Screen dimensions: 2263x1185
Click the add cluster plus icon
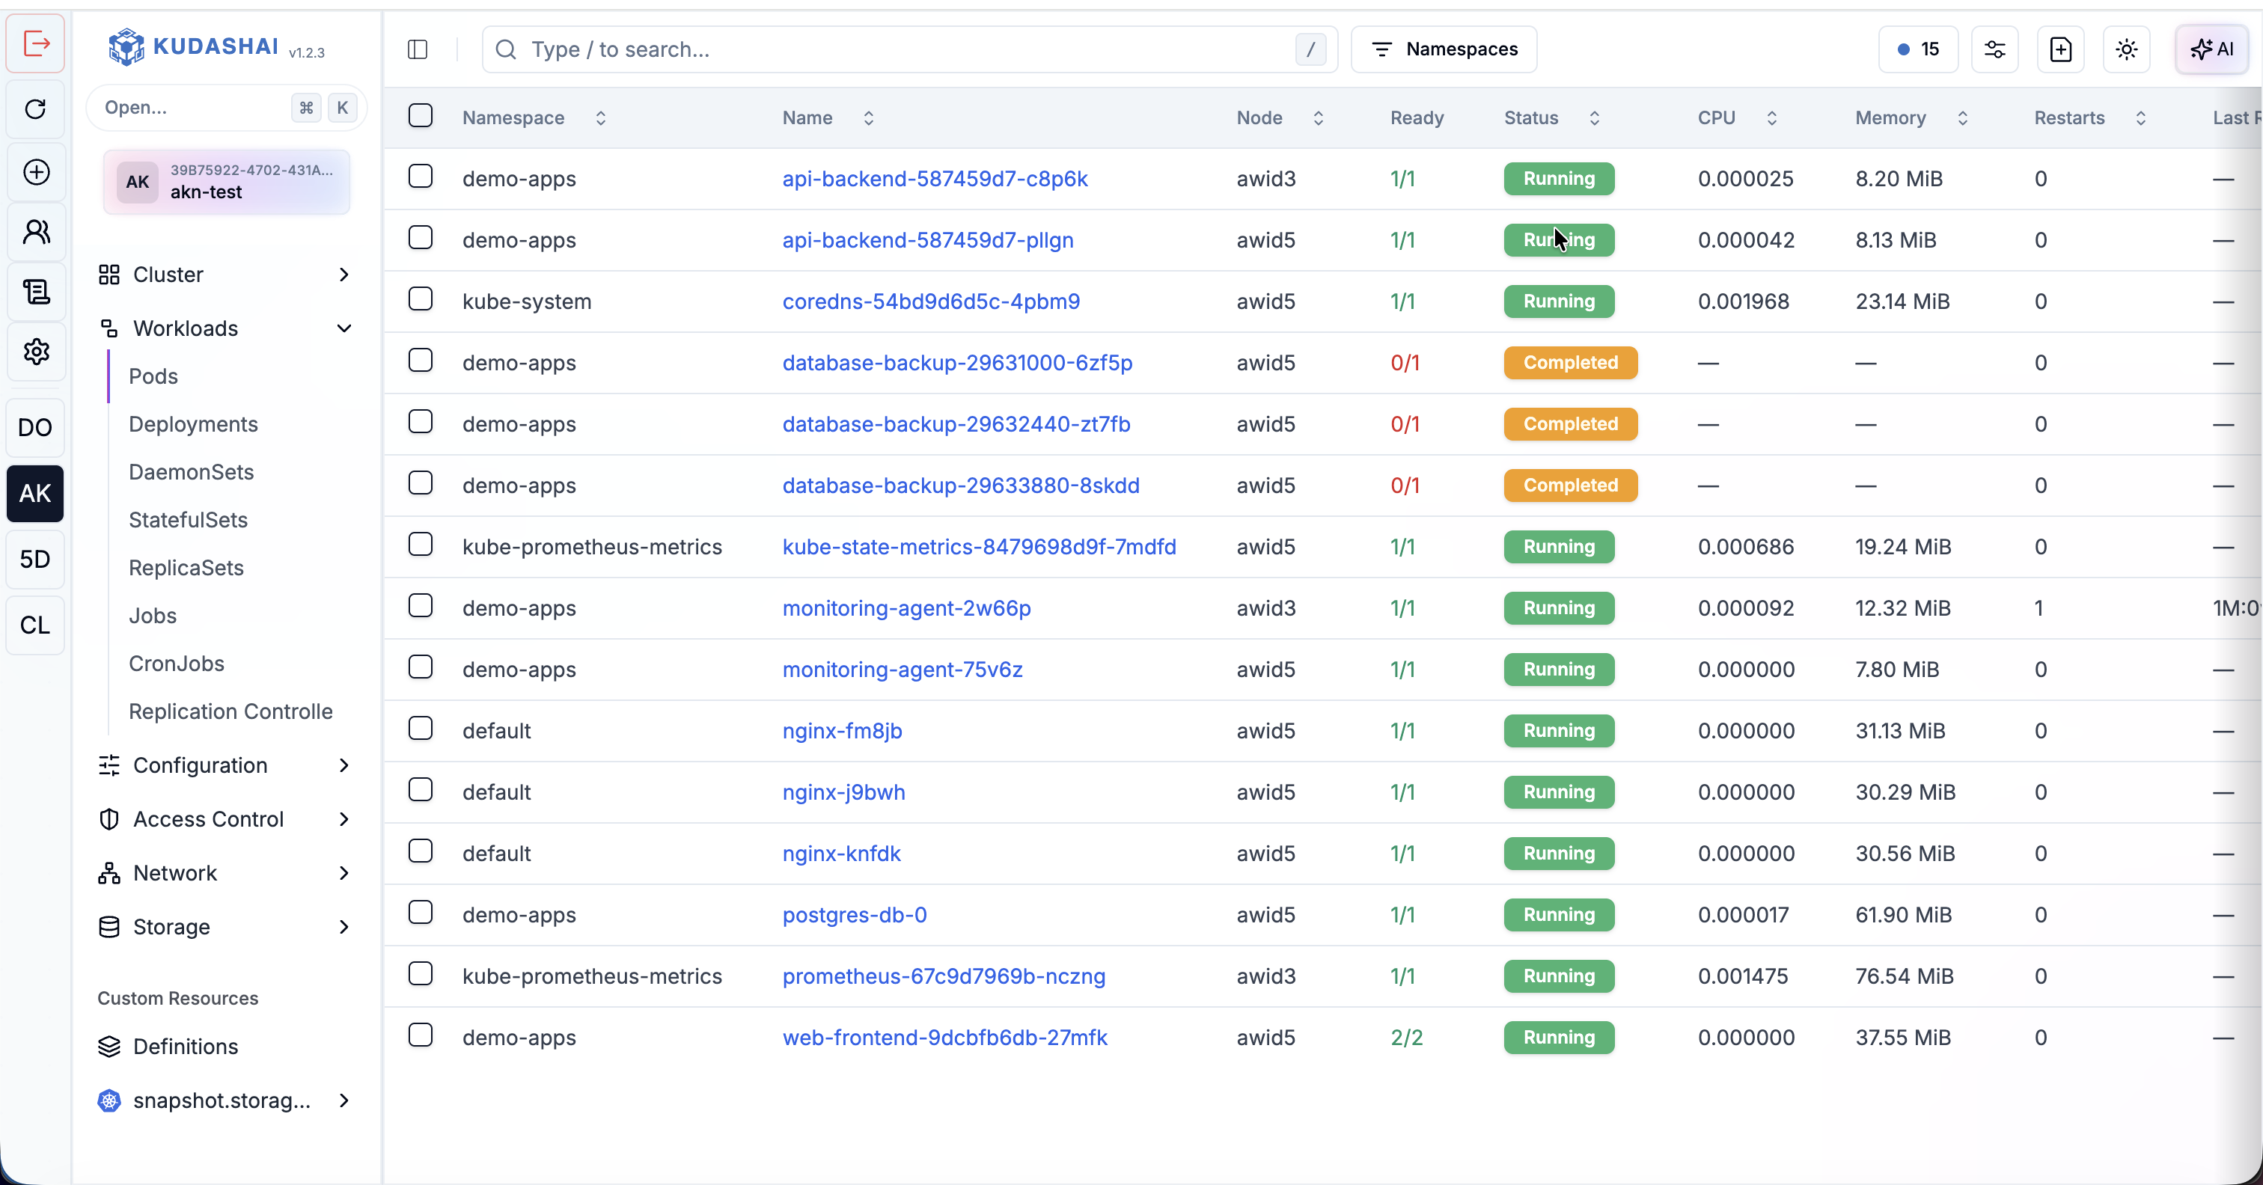[x=36, y=171]
